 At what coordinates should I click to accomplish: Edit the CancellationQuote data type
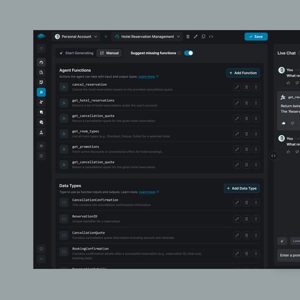click(237, 235)
